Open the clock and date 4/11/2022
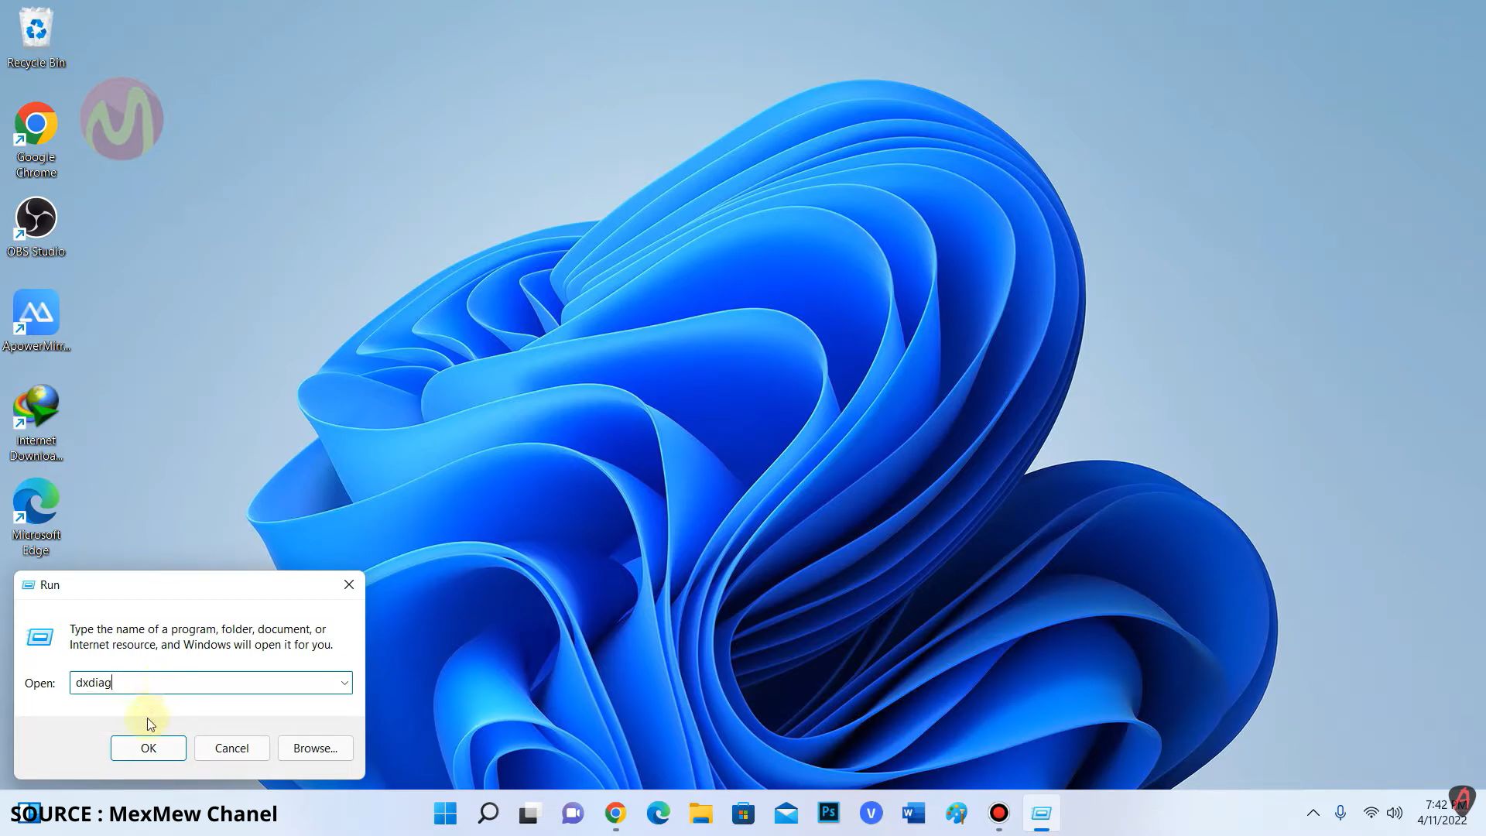 tap(1443, 813)
